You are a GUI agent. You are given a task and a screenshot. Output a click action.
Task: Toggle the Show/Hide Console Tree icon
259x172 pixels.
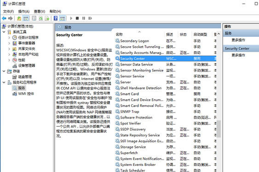pos(26,18)
